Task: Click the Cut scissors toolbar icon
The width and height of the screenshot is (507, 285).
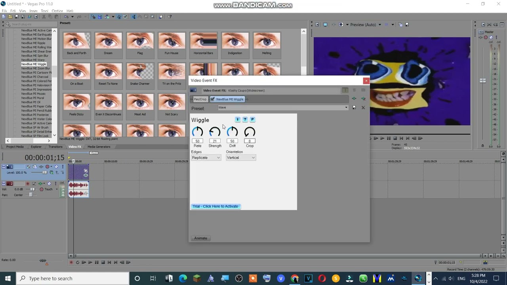Action: tap(44, 17)
